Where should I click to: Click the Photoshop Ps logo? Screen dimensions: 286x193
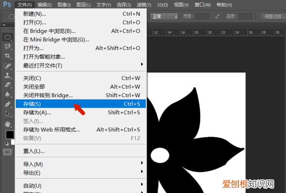7,4
